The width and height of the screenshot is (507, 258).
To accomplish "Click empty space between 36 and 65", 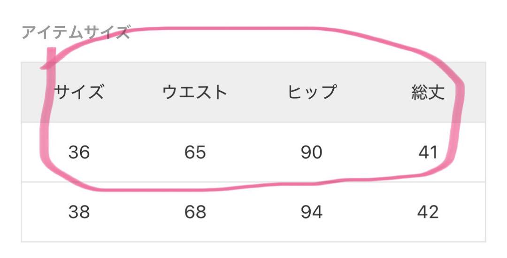I will coord(137,152).
